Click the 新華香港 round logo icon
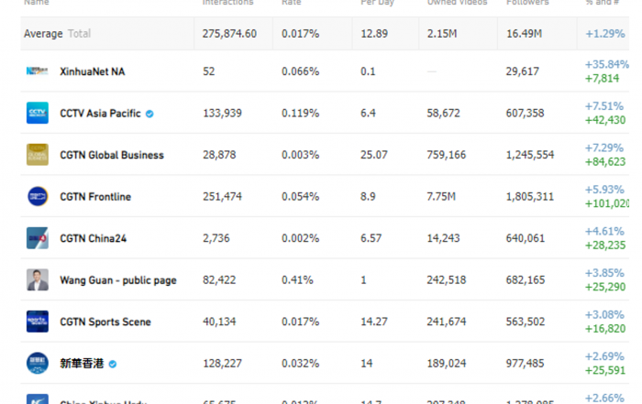The height and width of the screenshot is (404, 642). coord(38,363)
